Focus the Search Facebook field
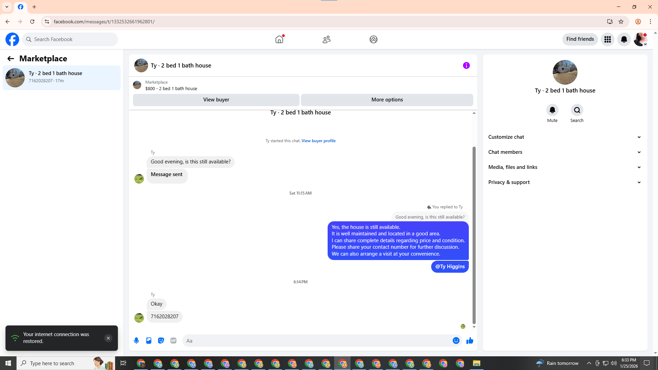 coord(70,39)
